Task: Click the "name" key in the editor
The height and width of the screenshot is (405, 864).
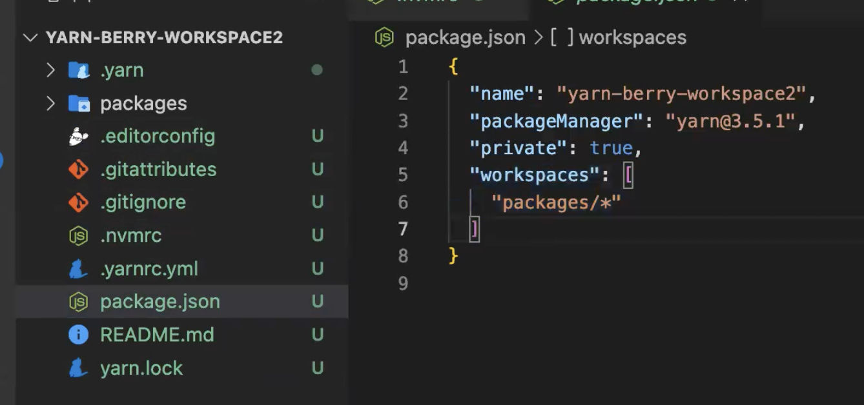Action: point(502,94)
